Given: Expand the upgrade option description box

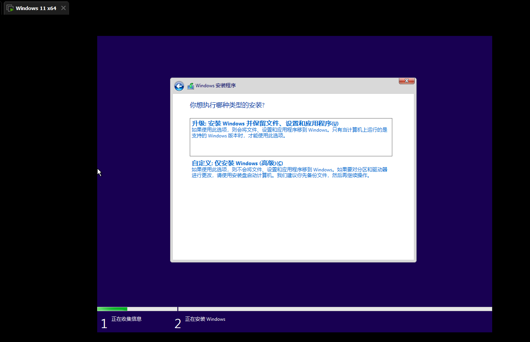Looking at the screenshot, I should point(290,137).
